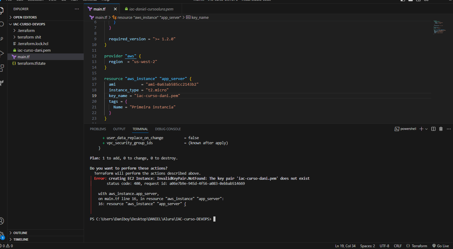Screen dimensions: 453x249
Task: Place cursor in key_name value "iac-curso-dani.pem"
Action: [157, 96]
